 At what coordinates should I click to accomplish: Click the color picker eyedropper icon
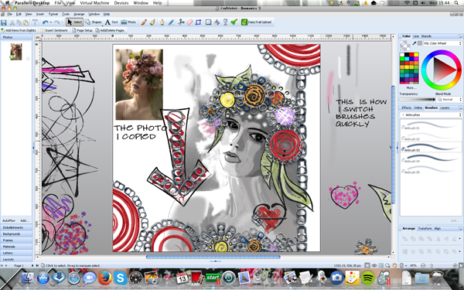coord(415,43)
